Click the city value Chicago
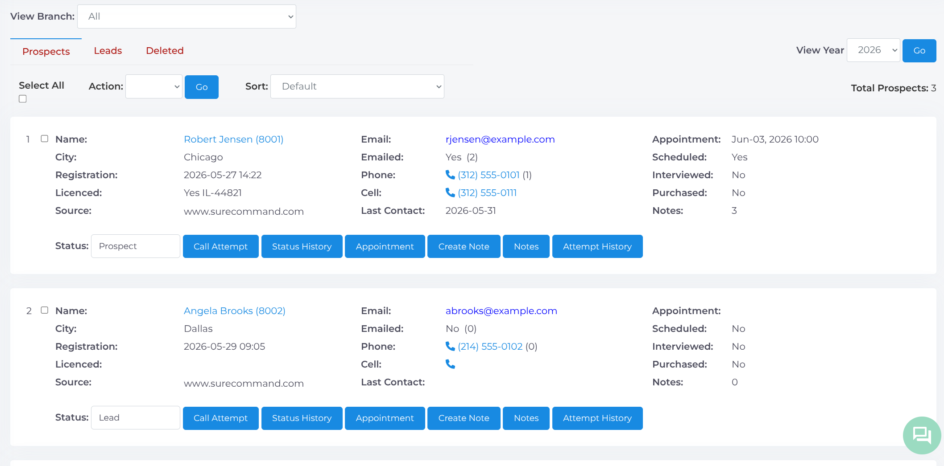The width and height of the screenshot is (944, 466). [x=203, y=157]
